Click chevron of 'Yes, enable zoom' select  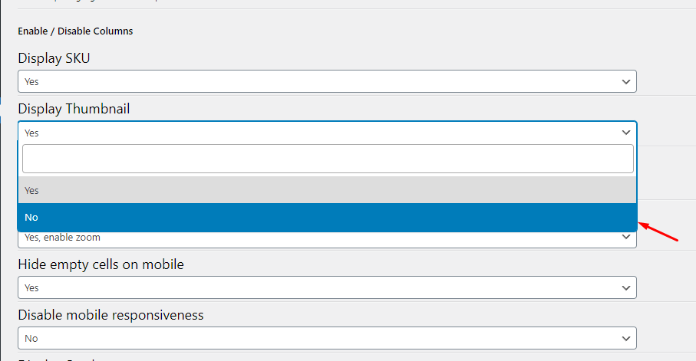626,237
